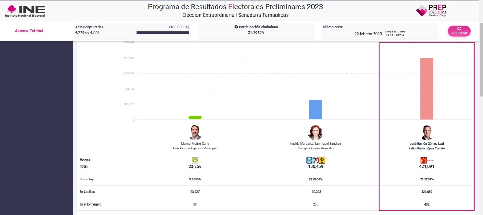
Task: Open Imelda Margarita Sanmiguel's candidate photo
Action: click(315, 132)
